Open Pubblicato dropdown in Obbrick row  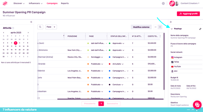(x=102, y=71)
